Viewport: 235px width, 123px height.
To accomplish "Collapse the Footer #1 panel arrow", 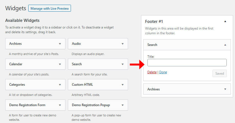I will pyautogui.click(x=225, y=21).
